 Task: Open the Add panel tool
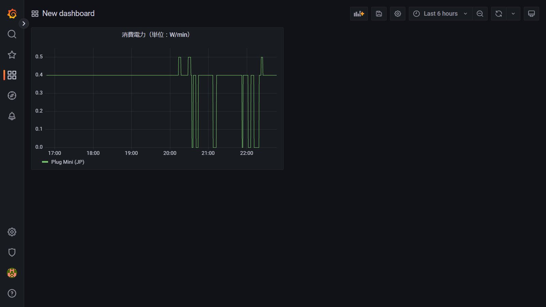359,14
